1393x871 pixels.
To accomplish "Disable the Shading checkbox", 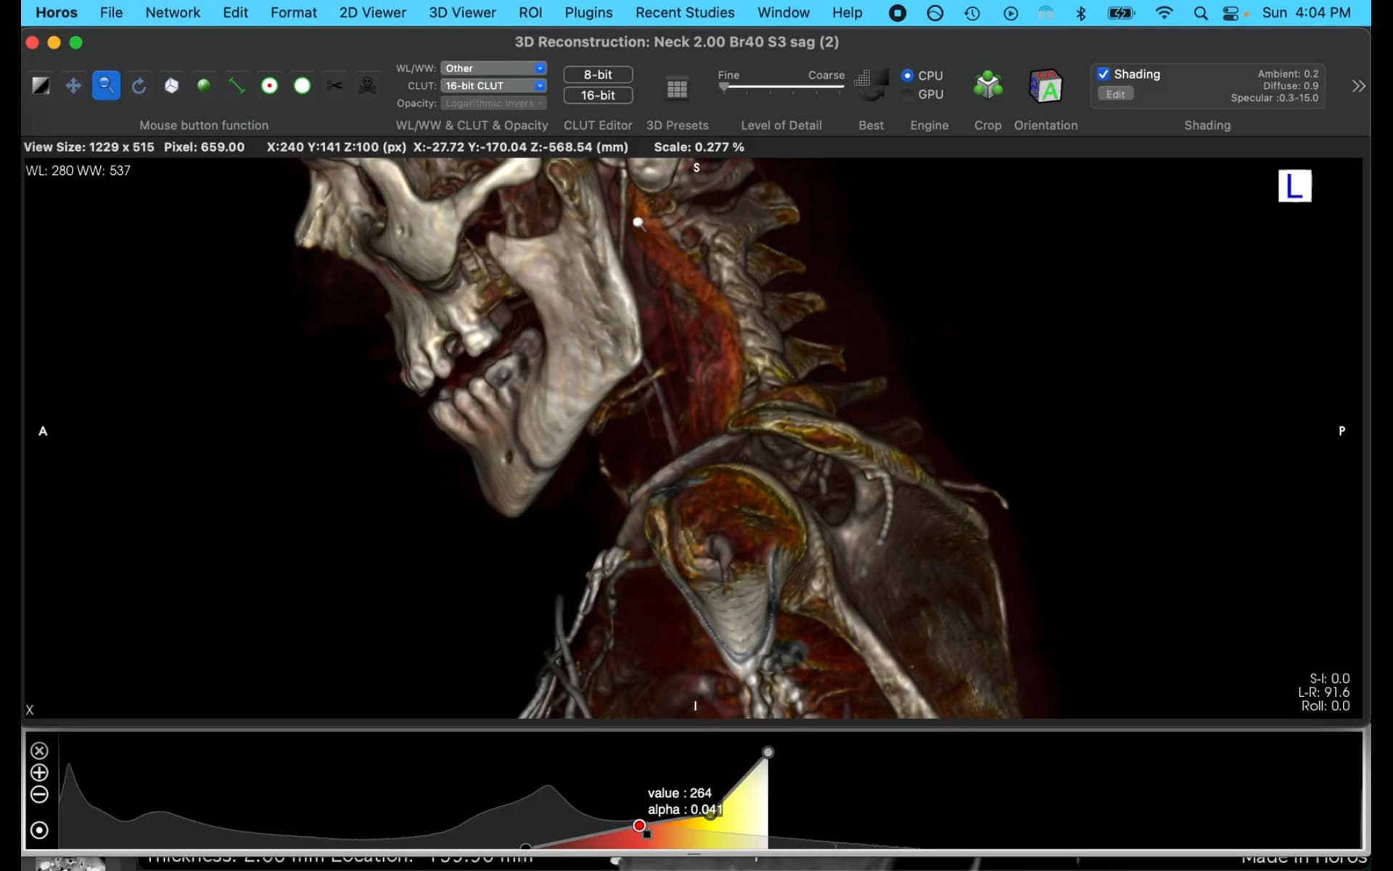I will point(1104,74).
